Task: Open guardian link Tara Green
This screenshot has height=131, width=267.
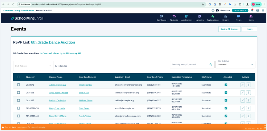Action: click(x=84, y=108)
